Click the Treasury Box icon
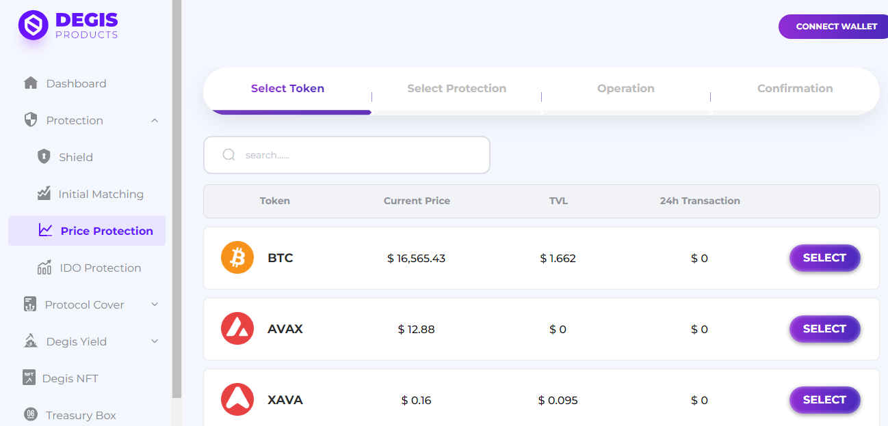 pyautogui.click(x=31, y=414)
